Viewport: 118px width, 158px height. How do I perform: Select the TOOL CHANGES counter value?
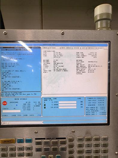point(94,56)
